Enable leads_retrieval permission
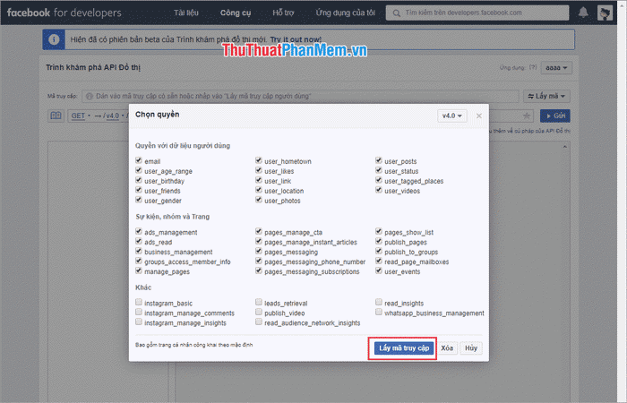The height and width of the screenshot is (403, 627). (259, 303)
